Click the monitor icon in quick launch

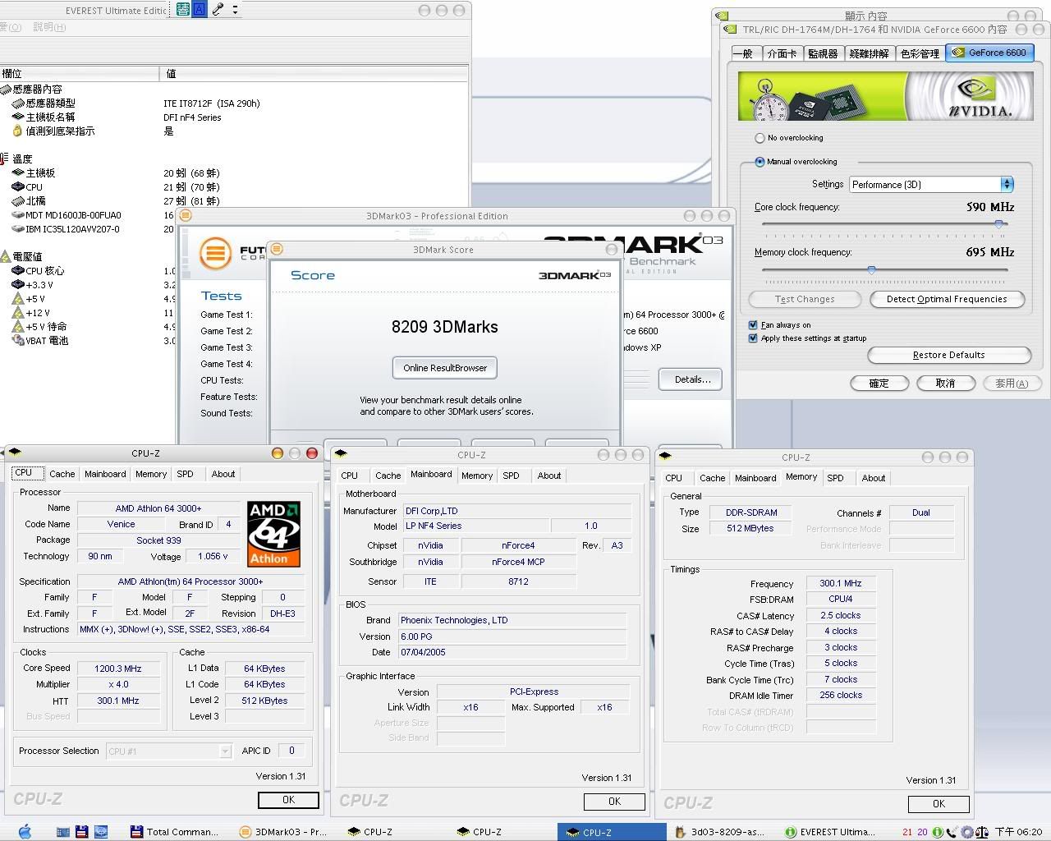[100, 832]
